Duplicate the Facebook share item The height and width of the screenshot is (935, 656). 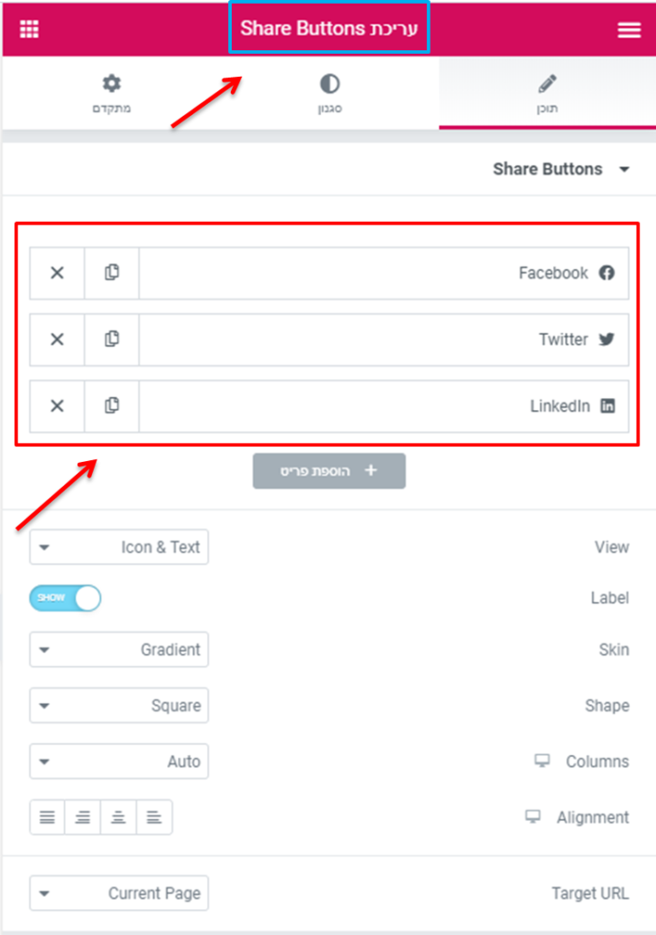click(111, 273)
